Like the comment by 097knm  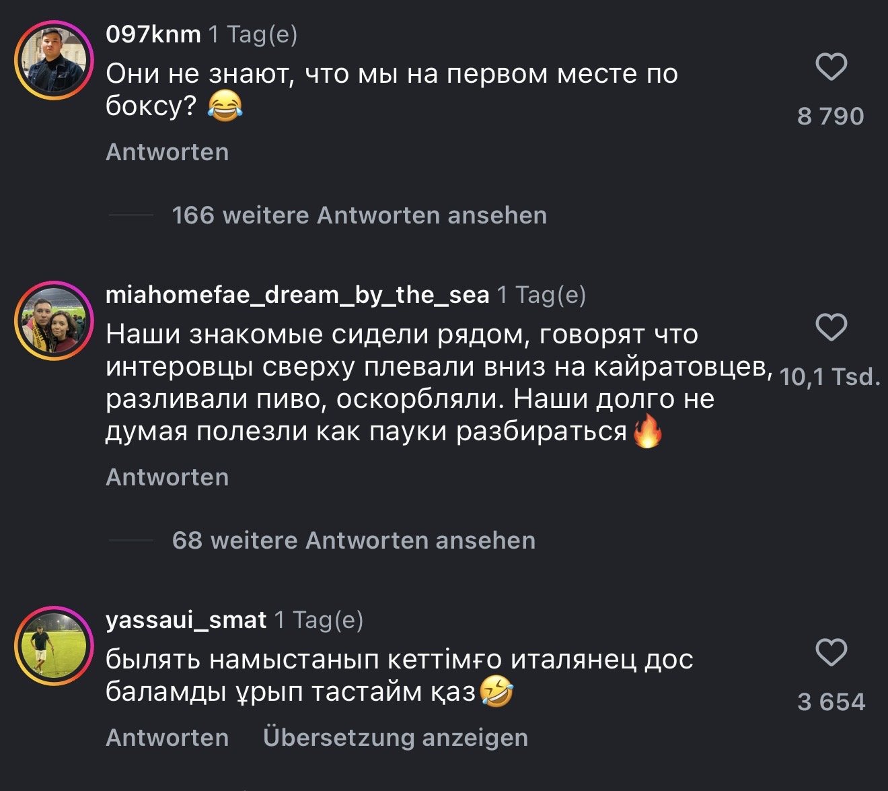click(831, 67)
